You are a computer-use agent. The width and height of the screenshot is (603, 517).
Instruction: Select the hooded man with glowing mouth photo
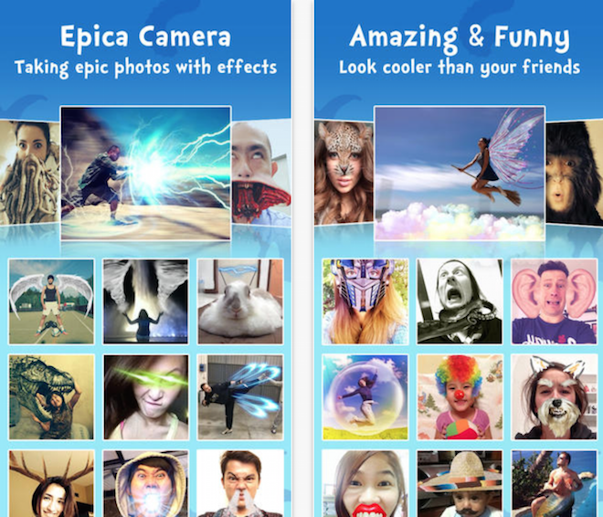146,483
